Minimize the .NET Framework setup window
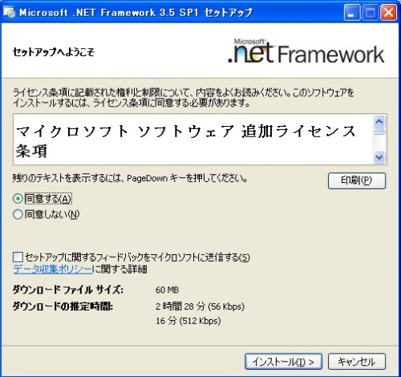Viewport: 401px width, 377px height. pos(352,13)
